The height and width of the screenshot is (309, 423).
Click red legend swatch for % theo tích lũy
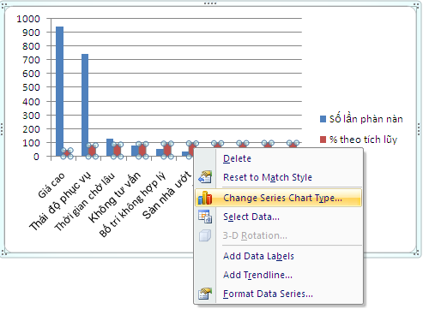coord(323,140)
